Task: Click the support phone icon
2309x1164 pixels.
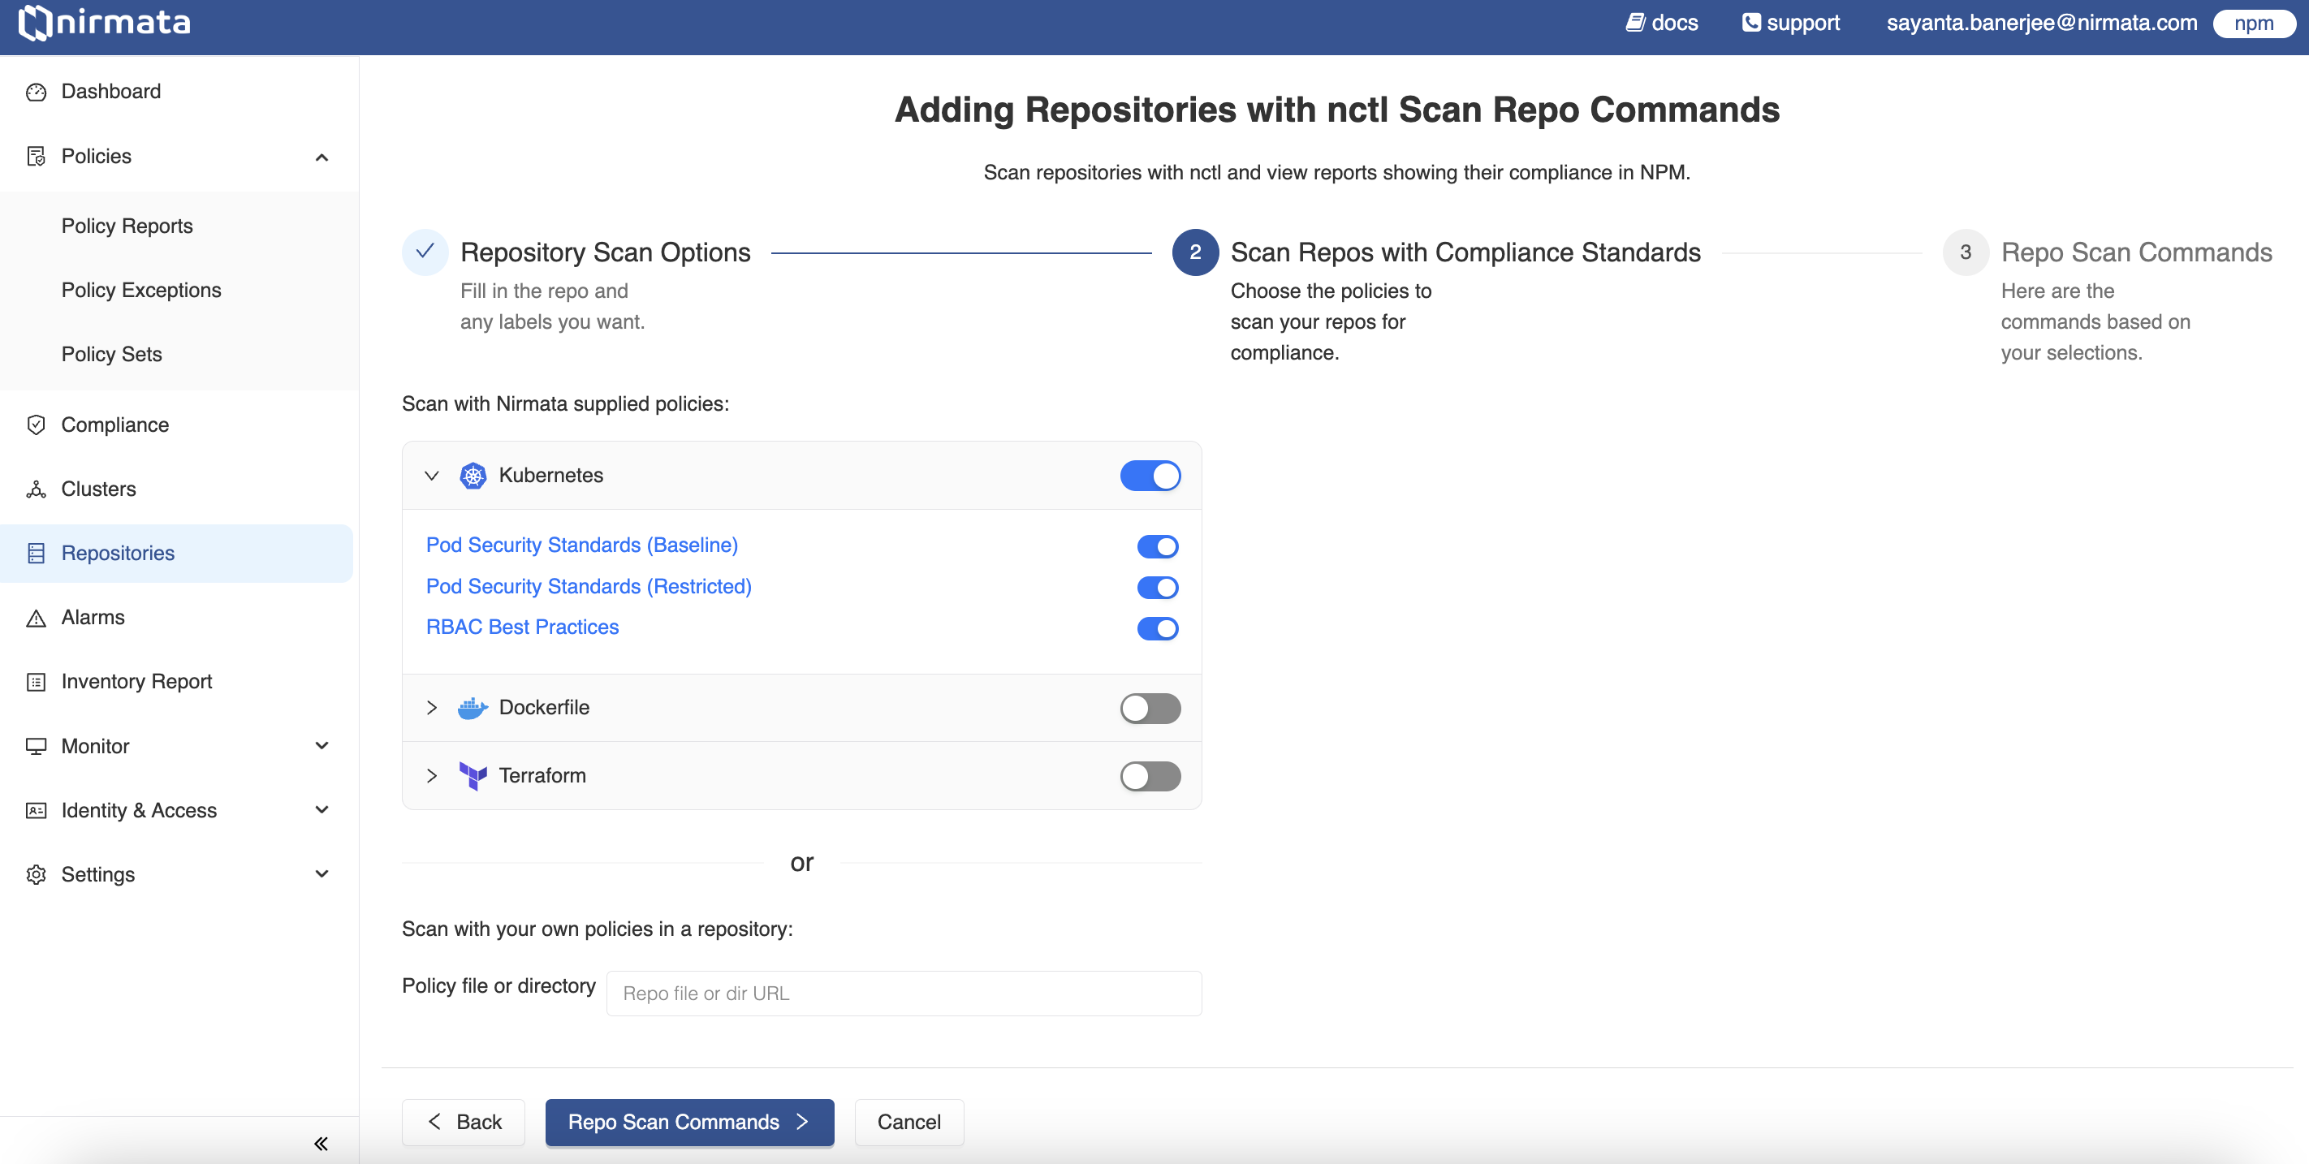Action: pyautogui.click(x=1750, y=23)
